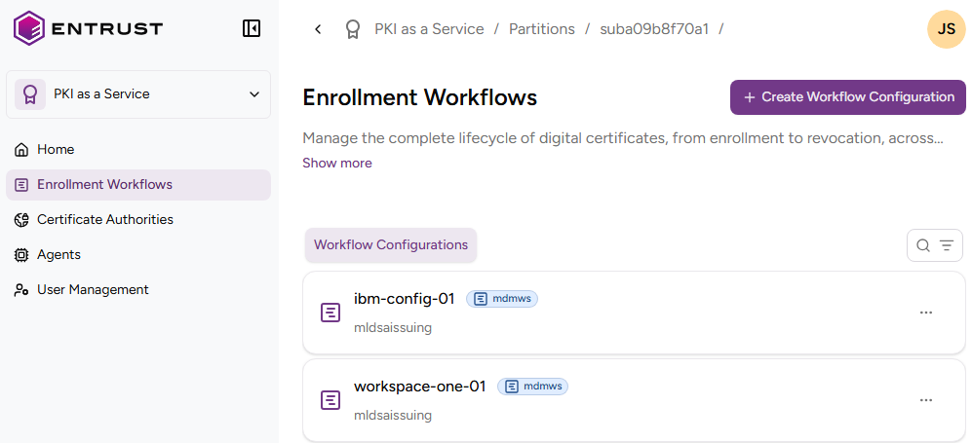Select Enrollment Workflows in sidebar

[x=138, y=185]
